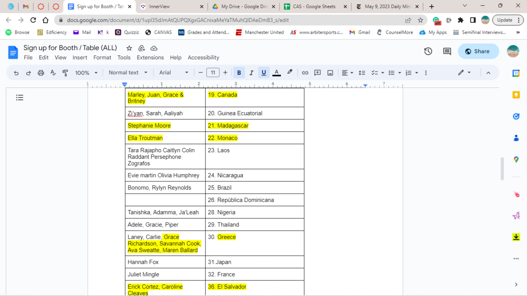Open bulleted list options dropdown
The height and width of the screenshot is (296, 527).
[x=394, y=73]
